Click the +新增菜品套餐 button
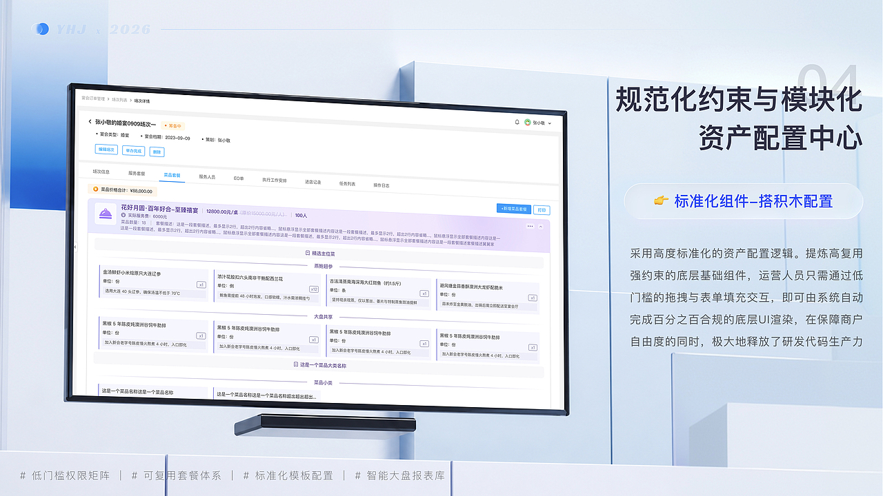 (x=513, y=209)
